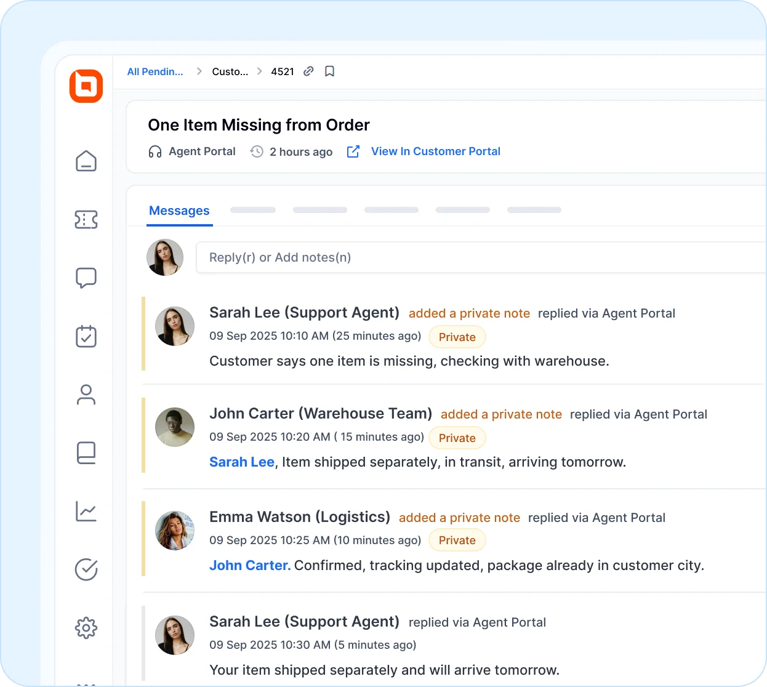Bookmark ticket 4521 icon
767x687 pixels.
click(x=330, y=71)
